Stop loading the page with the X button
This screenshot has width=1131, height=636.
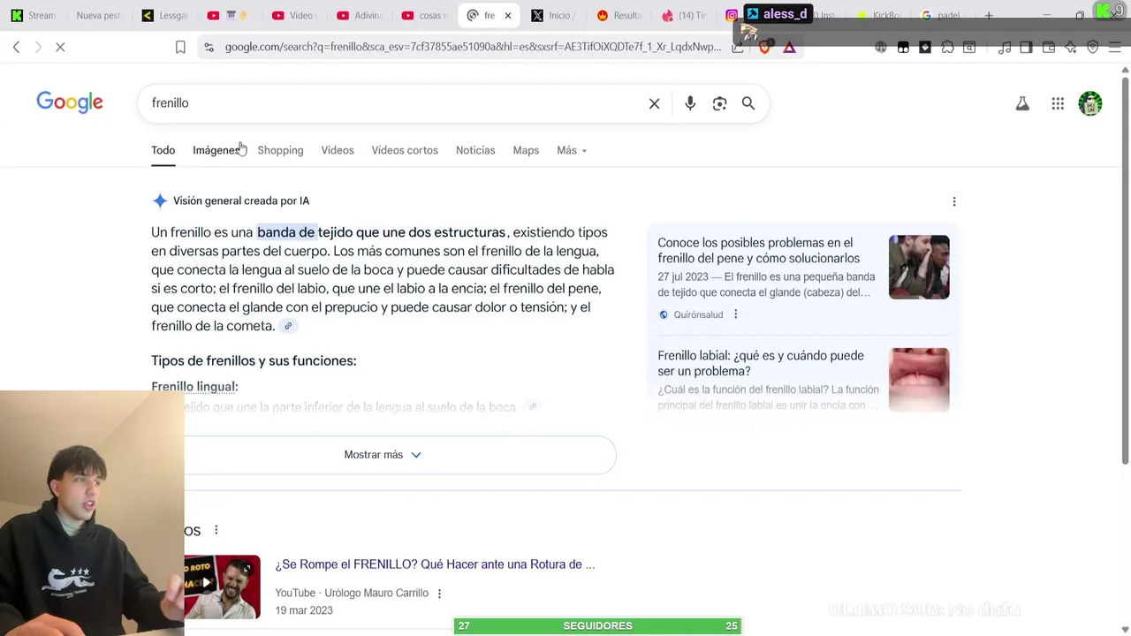(60, 47)
